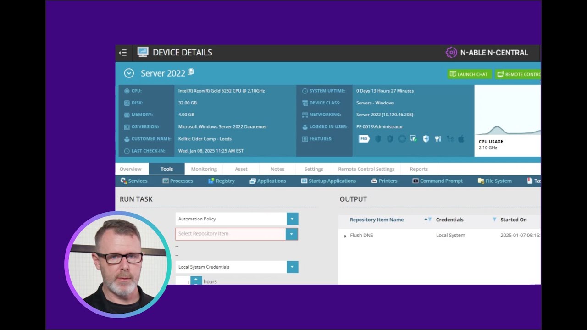The width and height of the screenshot is (587, 330).
Task: Click the Device Details monitor icon
Action: (x=143, y=52)
